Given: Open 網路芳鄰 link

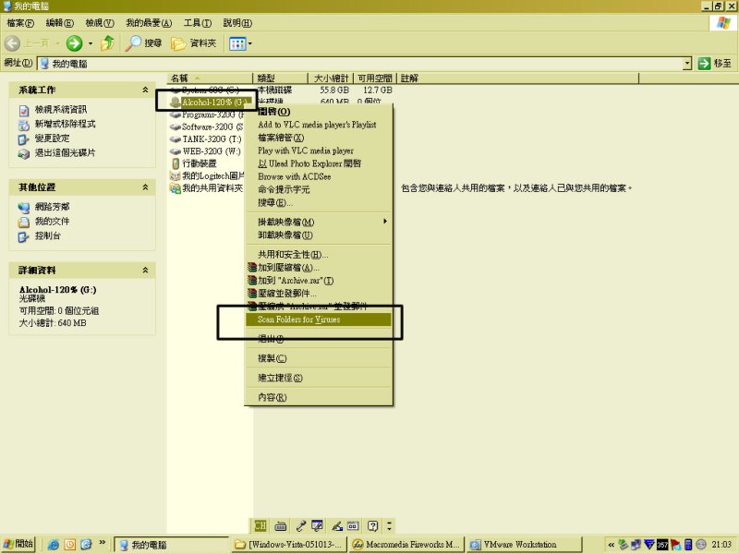Looking at the screenshot, I should [x=53, y=207].
